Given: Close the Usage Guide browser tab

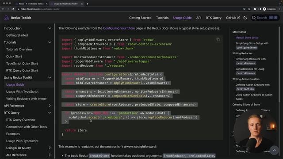Looking at the screenshot, I should pyautogui.click(x=82, y=4).
